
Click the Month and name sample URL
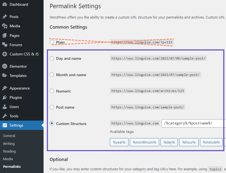pyautogui.click(x=156, y=75)
